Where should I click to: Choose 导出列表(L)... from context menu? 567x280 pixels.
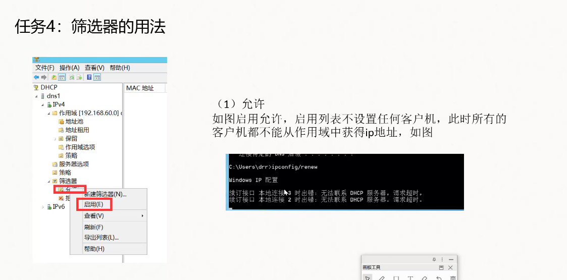point(101,238)
